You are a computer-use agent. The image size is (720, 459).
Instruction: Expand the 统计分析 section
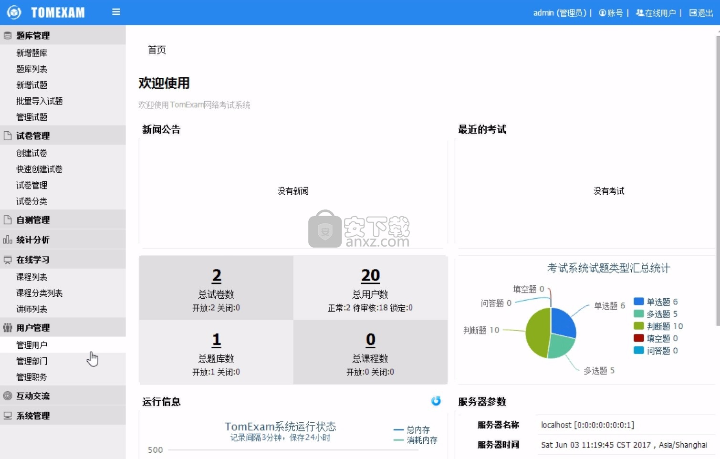click(x=63, y=240)
